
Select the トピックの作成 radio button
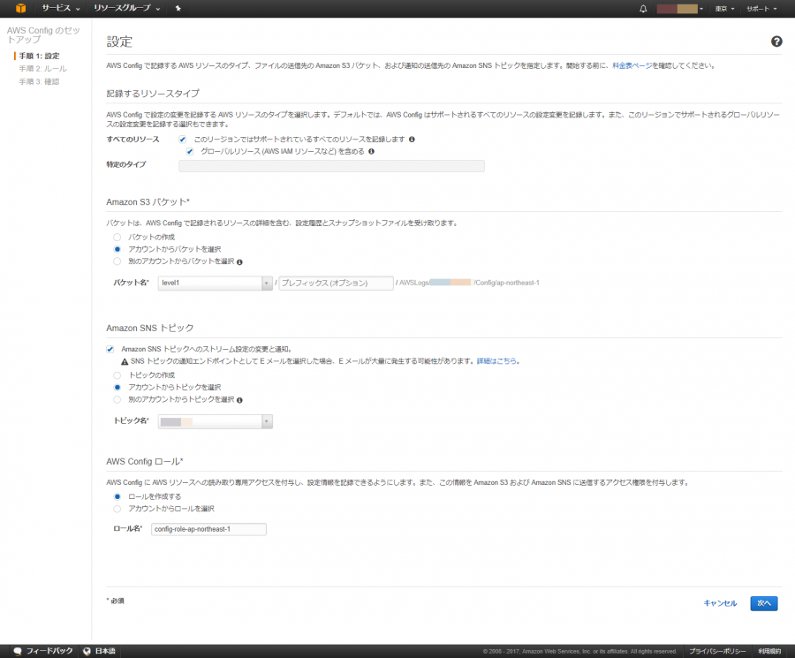click(117, 375)
